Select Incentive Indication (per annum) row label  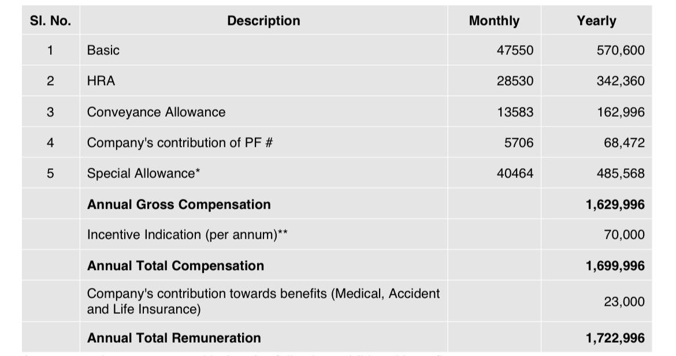pos(187,235)
